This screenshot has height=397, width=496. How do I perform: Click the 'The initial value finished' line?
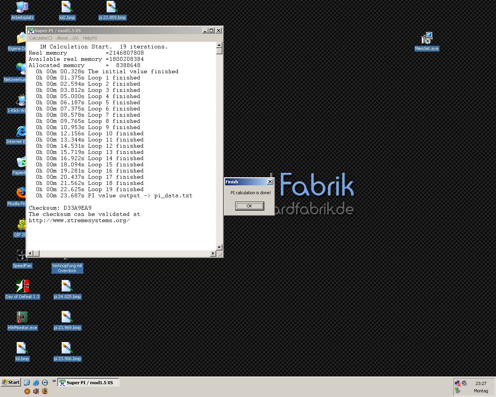click(107, 71)
